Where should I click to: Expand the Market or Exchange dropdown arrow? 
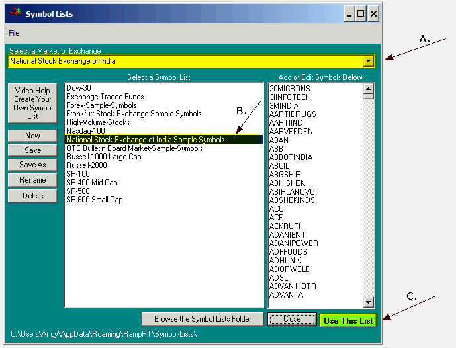[x=369, y=61]
